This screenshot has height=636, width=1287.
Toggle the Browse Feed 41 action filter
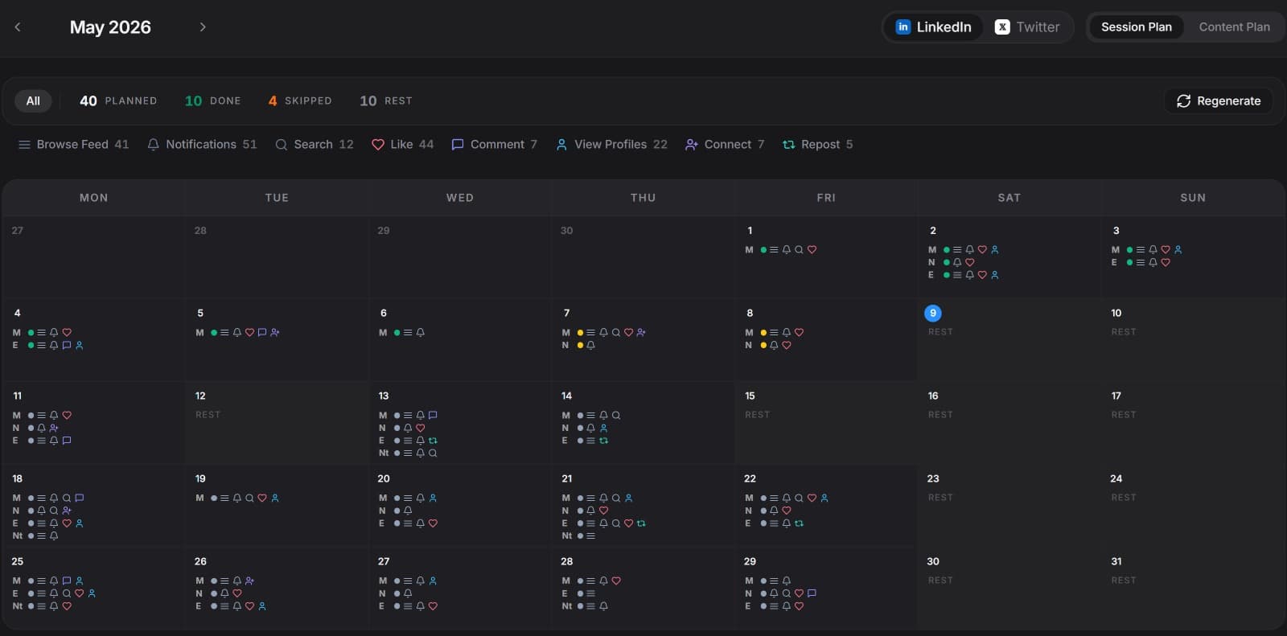click(x=73, y=145)
